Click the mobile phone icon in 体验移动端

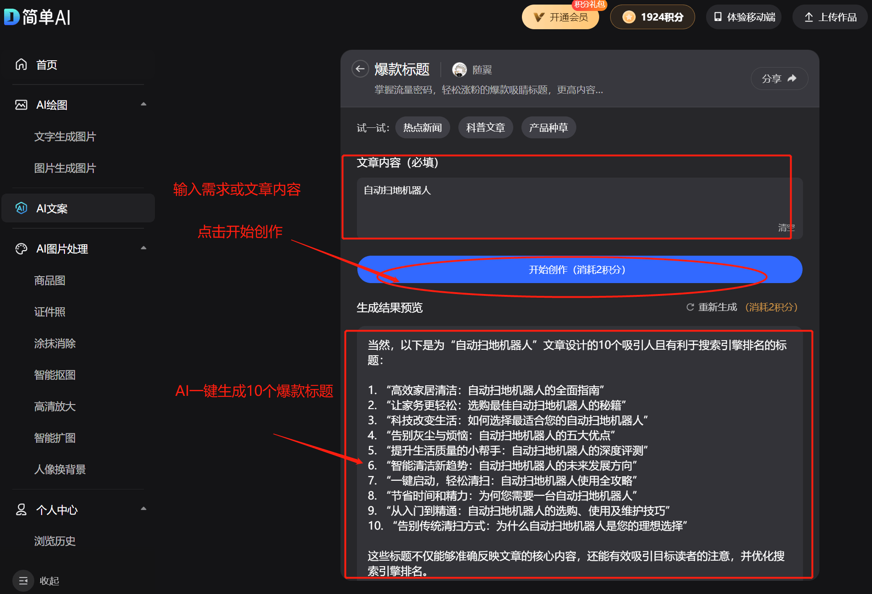[718, 17]
